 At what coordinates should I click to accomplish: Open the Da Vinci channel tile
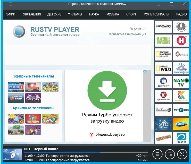[x=163, y=110]
